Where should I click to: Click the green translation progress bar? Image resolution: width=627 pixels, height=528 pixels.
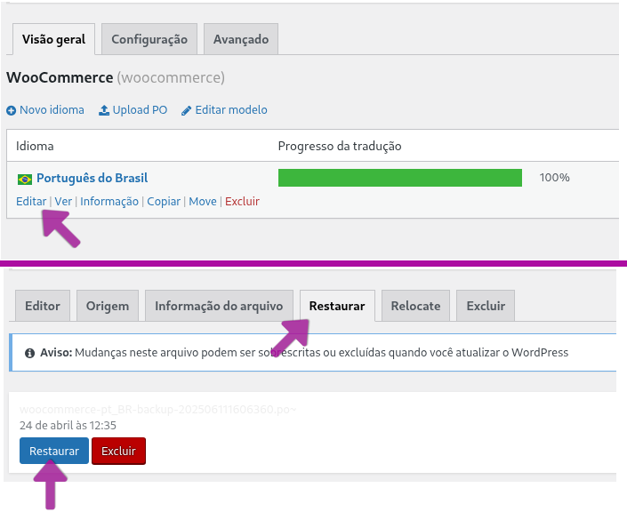400,178
